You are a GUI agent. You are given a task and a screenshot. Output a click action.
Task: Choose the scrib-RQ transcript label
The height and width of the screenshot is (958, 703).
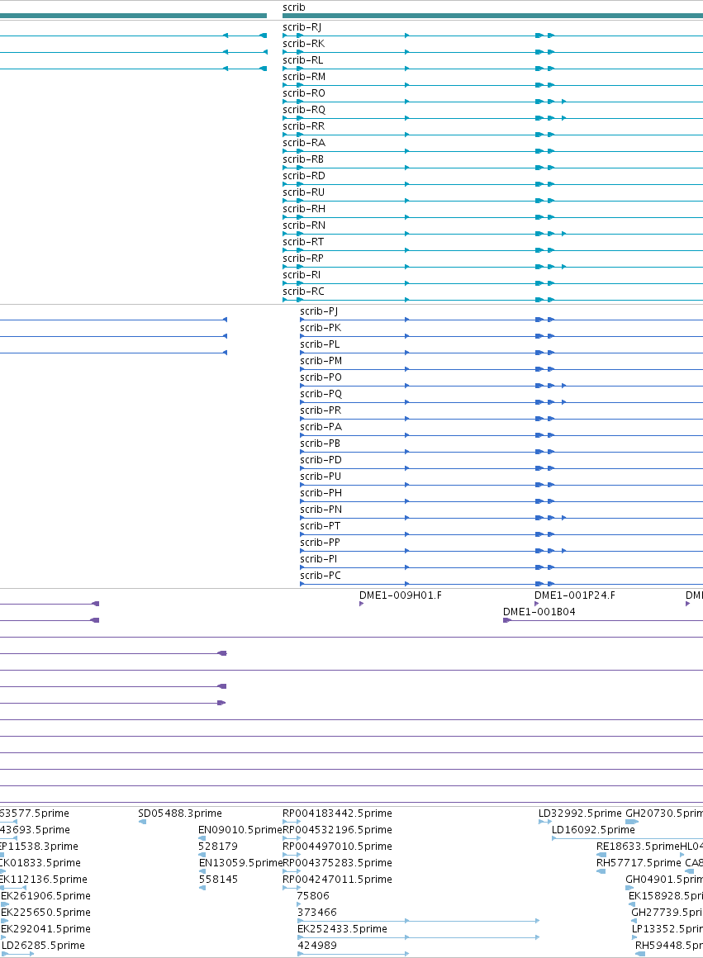pos(304,109)
